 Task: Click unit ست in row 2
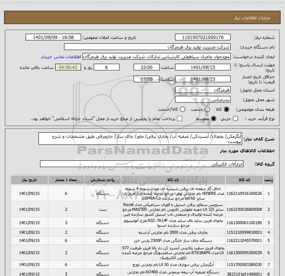(x=103, y=209)
